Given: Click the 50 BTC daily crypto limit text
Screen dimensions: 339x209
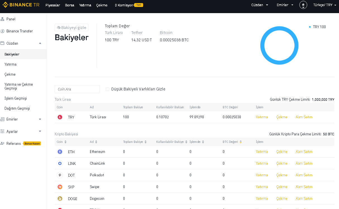Looking at the screenshot, I should 329,134.
